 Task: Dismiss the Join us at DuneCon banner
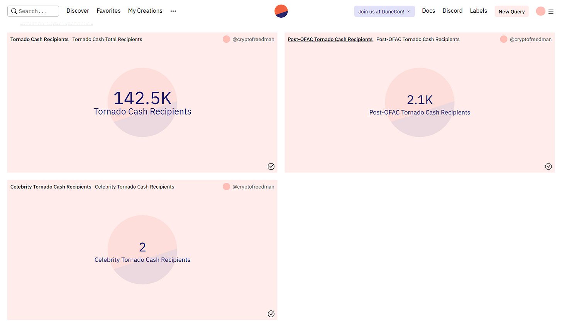[x=408, y=12]
